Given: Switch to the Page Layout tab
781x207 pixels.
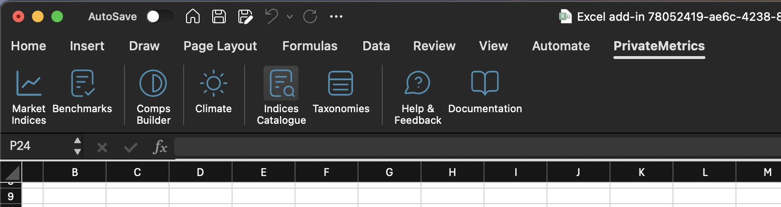Looking at the screenshot, I should click(x=220, y=46).
